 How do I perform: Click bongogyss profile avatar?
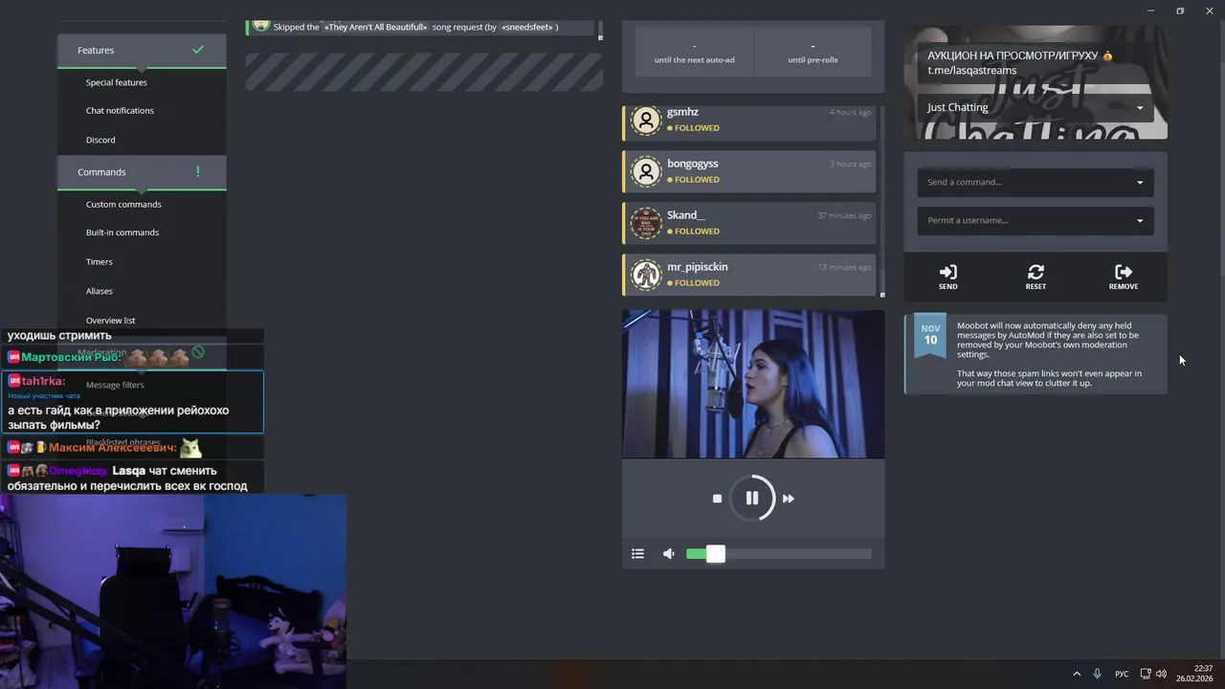[x=647, y=171]
